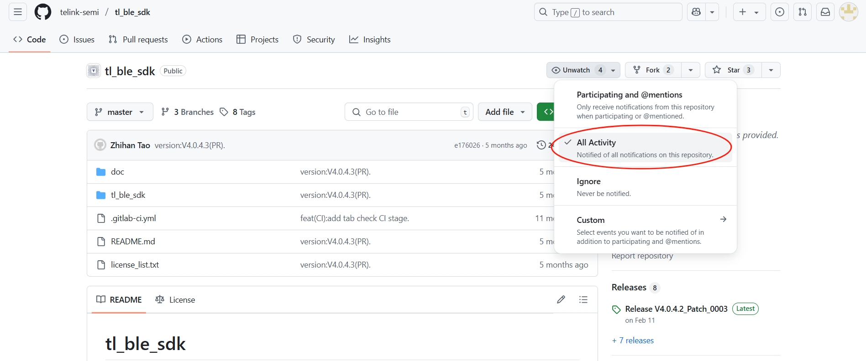Switch to the Projects tab

pos(257,40)
